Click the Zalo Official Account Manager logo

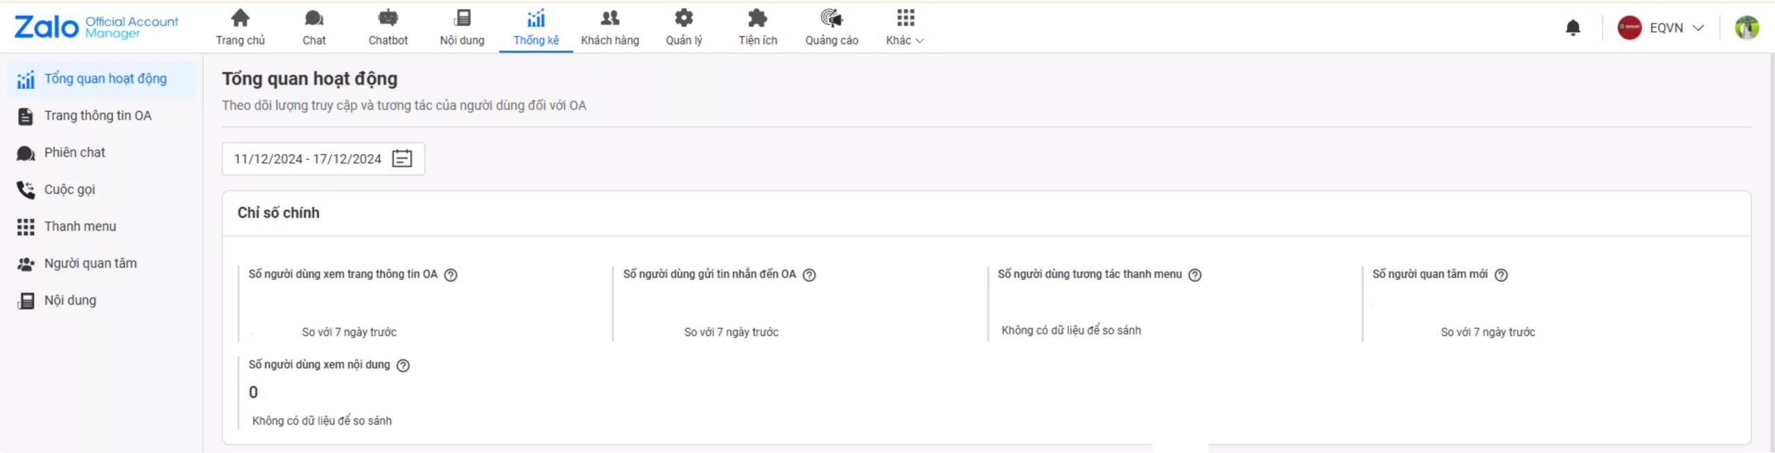(x=96, y=28)
